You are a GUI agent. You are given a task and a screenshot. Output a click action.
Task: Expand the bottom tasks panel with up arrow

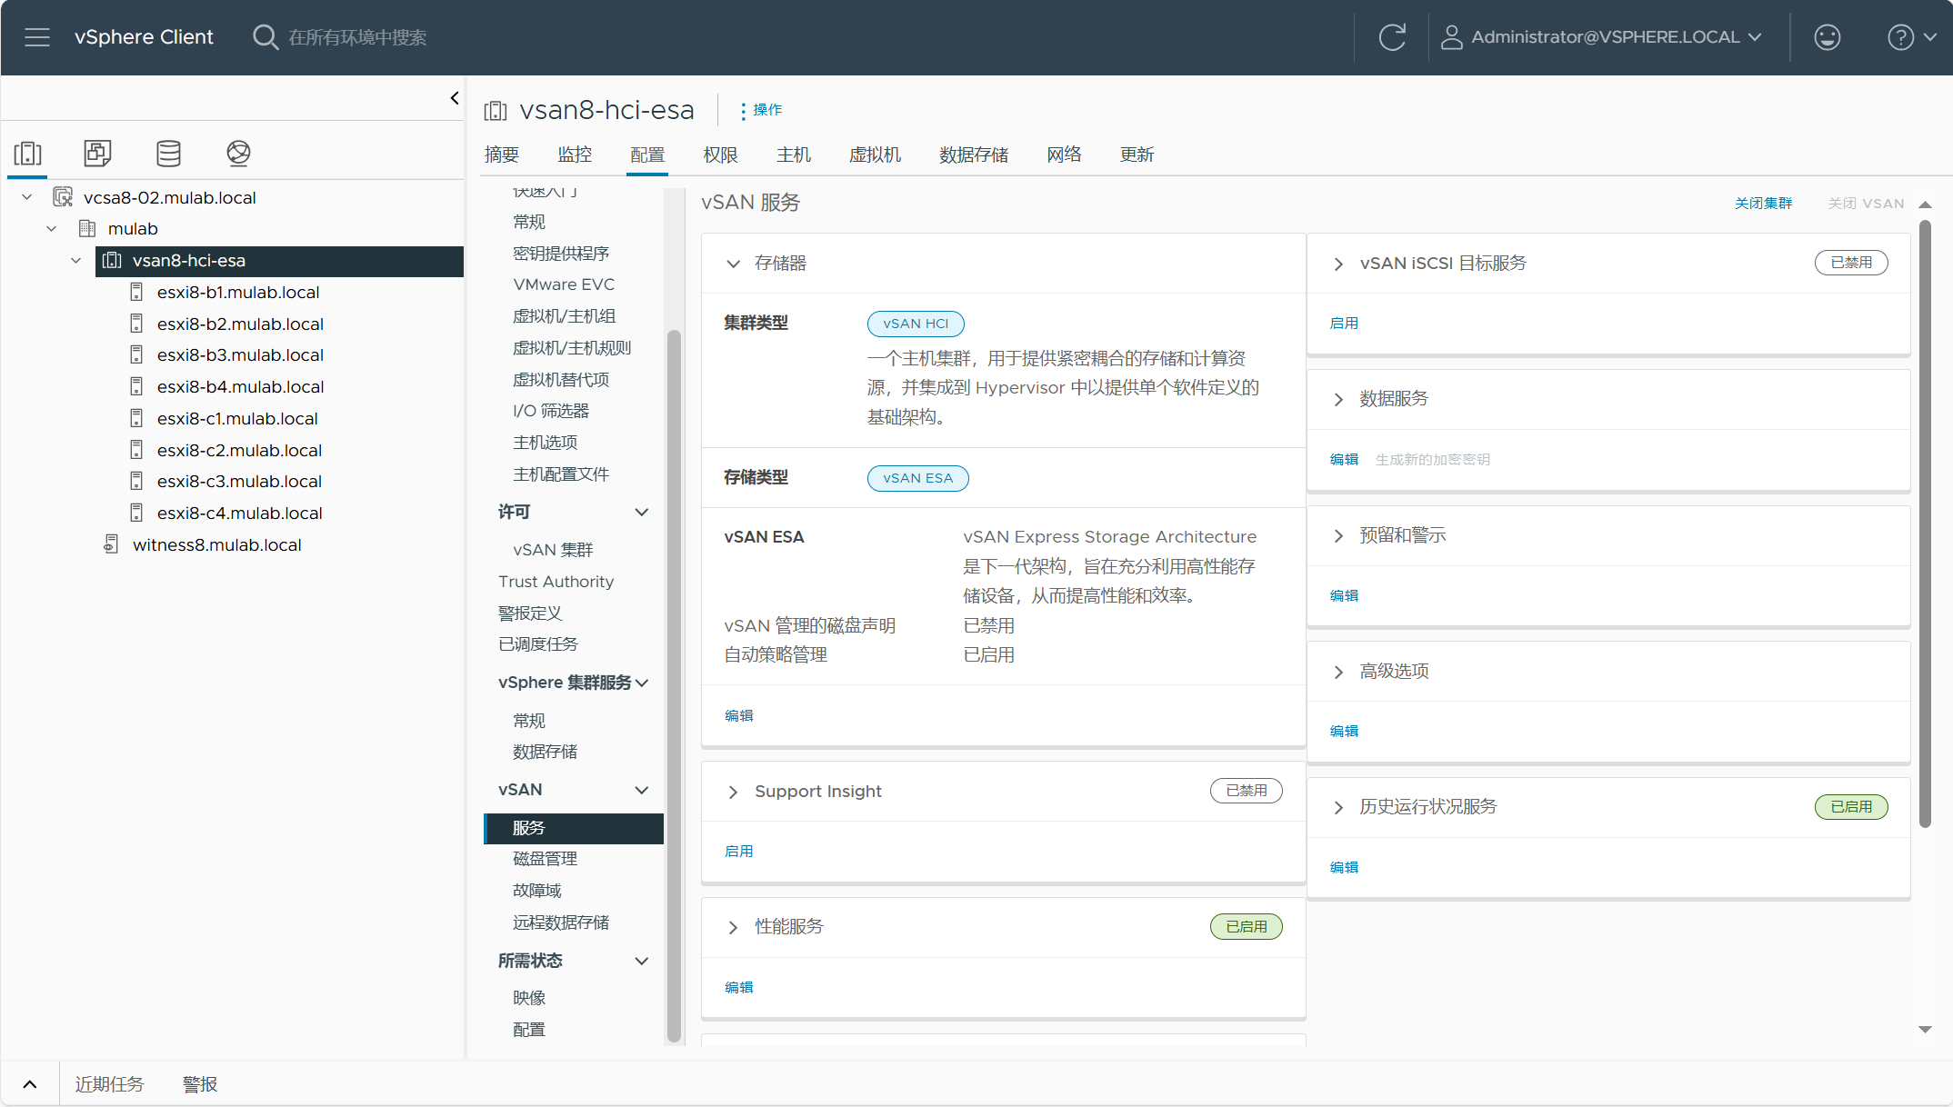tap(30, 1084)
